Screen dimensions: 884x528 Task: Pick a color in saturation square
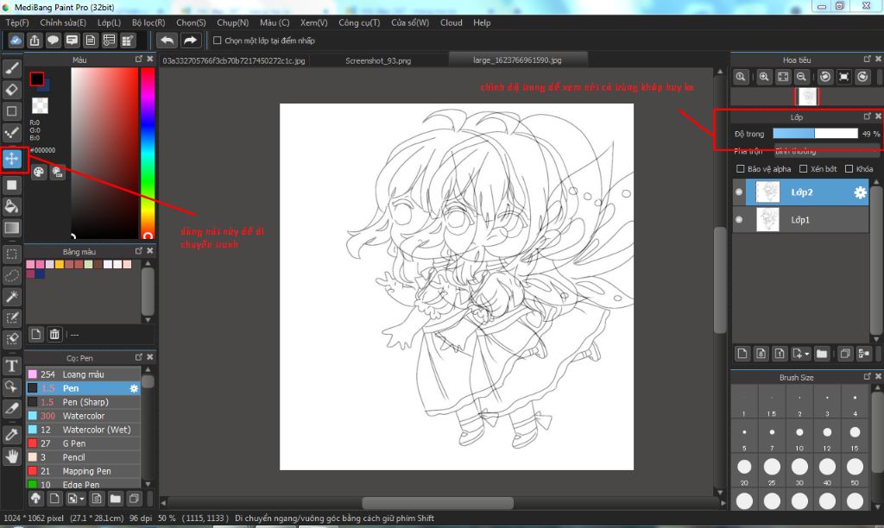[104, 153]
